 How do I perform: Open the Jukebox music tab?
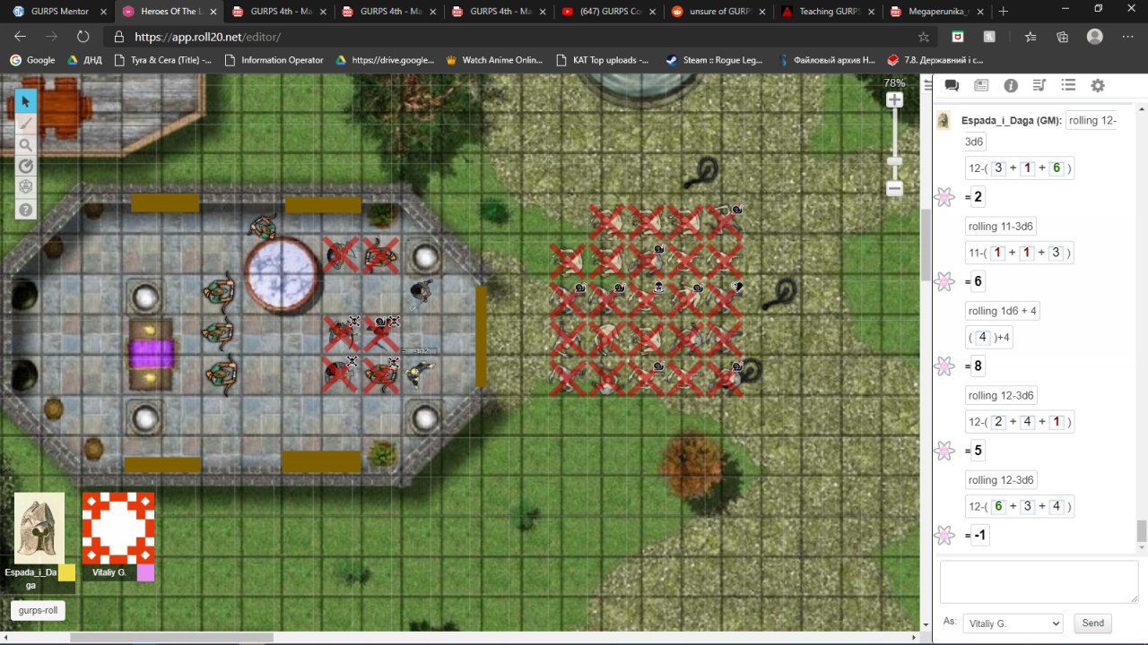1039,86
